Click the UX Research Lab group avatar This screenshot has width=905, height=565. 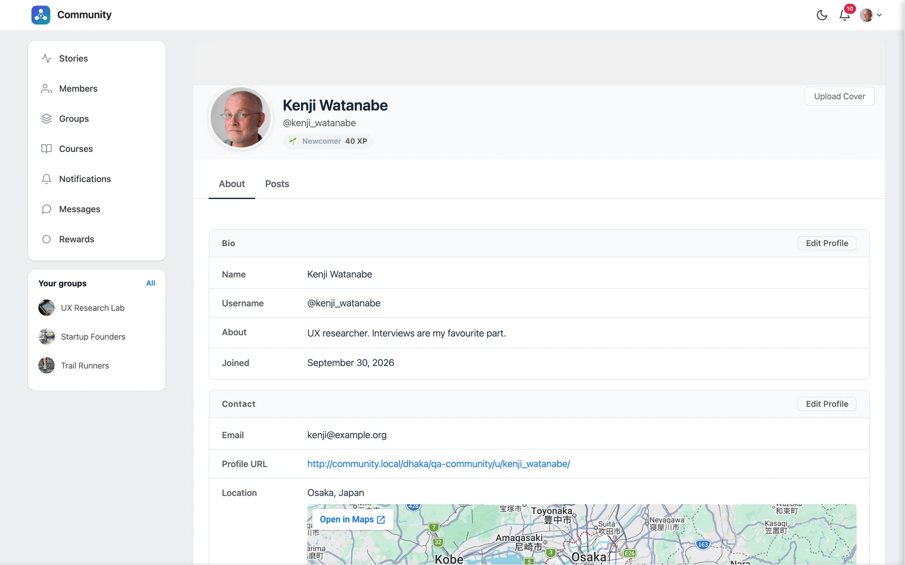pos(46,308)
